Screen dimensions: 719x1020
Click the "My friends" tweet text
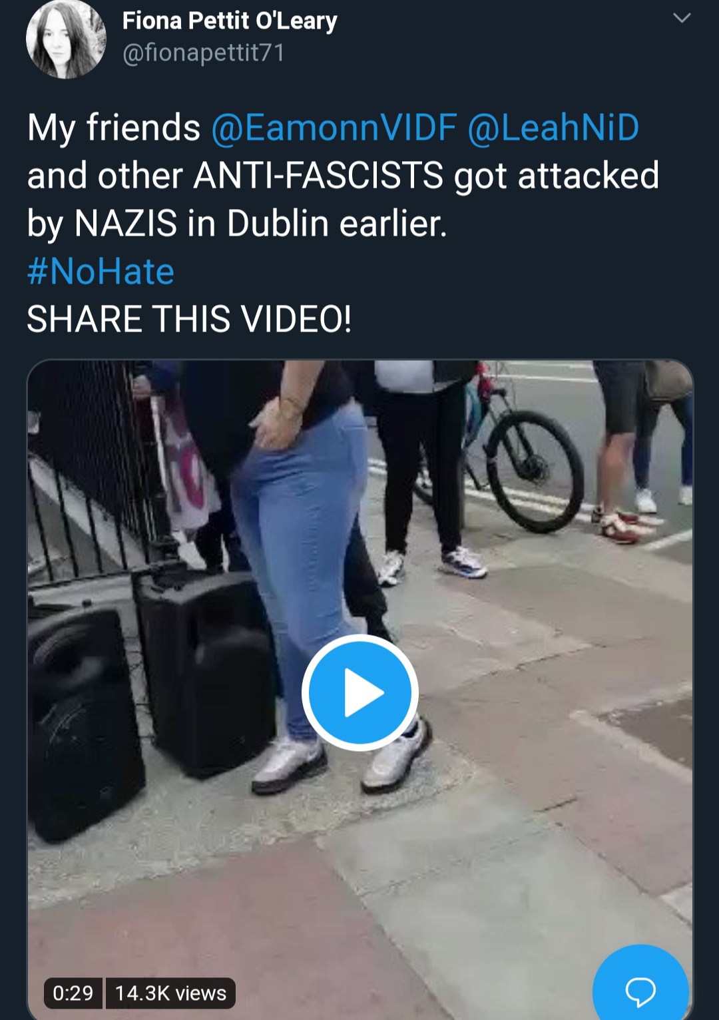pos(114,128)
